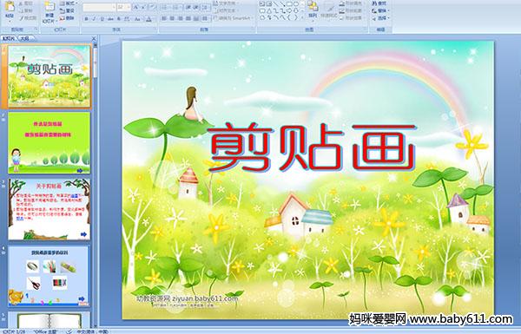Screen dimensions: 521x334
Task: Open the text columns dropdown
Action: [x=205, y=18]
